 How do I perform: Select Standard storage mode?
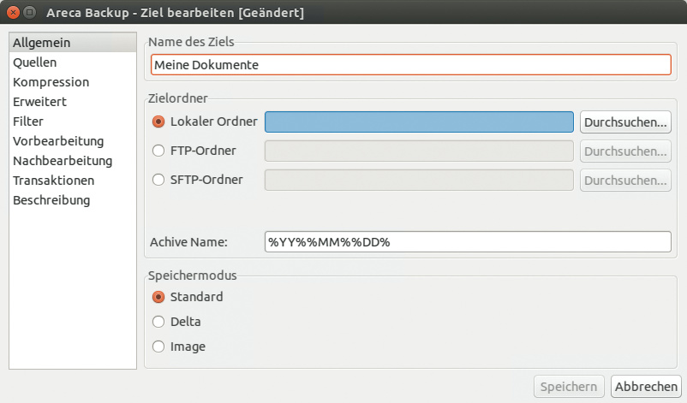pos(158,298)
